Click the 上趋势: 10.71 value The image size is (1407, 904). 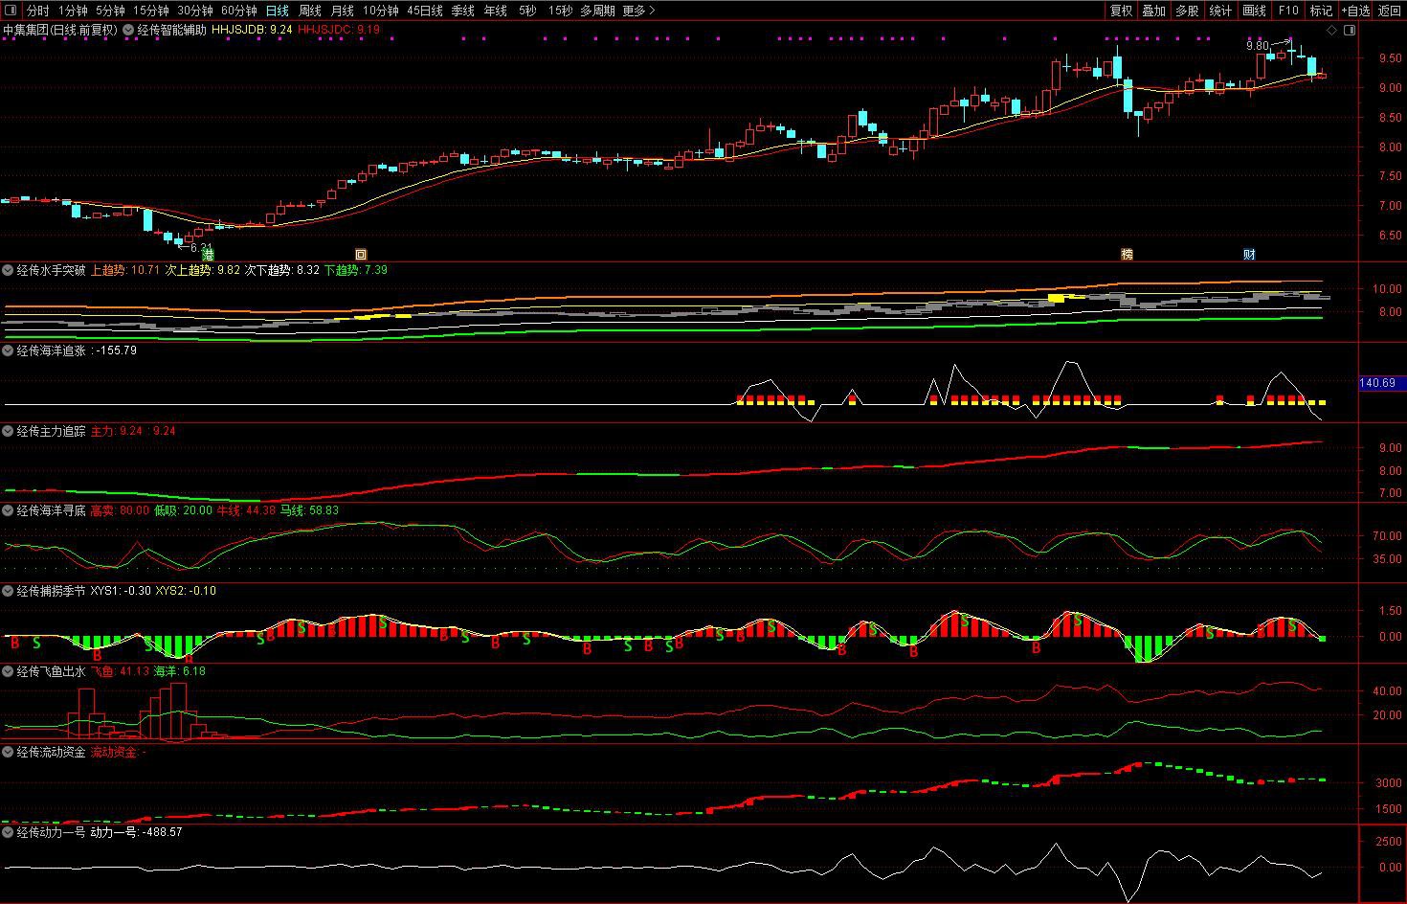click(125, 270)
